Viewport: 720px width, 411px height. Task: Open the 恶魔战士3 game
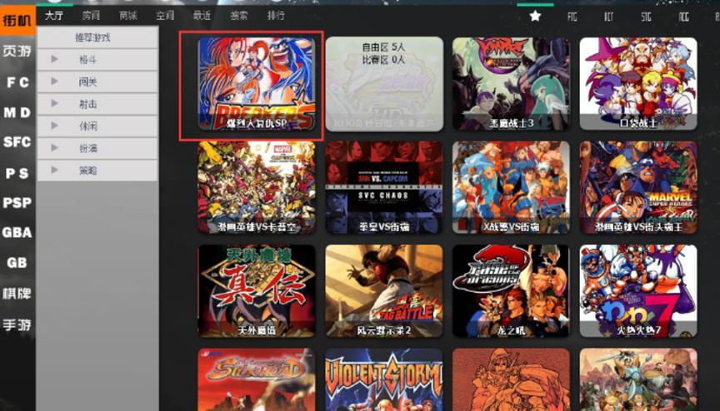point(511,84)
